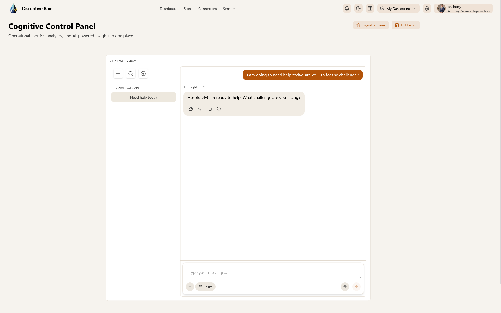The image size is (501, 313).
Task: Start a new conversation with the plus icon
Action: [143, 74]
